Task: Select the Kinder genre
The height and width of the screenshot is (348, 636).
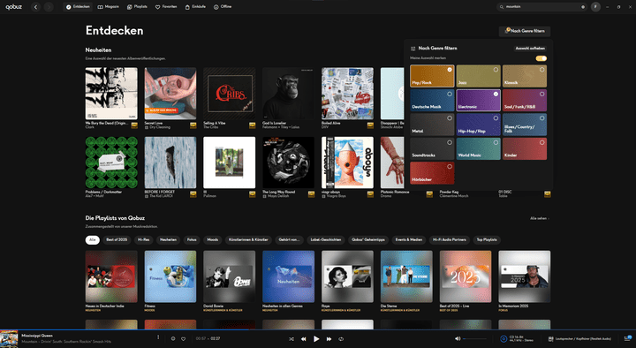Action: [525, 148]
